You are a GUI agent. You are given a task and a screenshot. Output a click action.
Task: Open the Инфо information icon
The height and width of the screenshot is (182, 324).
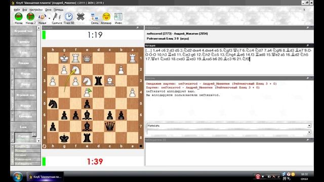click(x=118, y=17)
